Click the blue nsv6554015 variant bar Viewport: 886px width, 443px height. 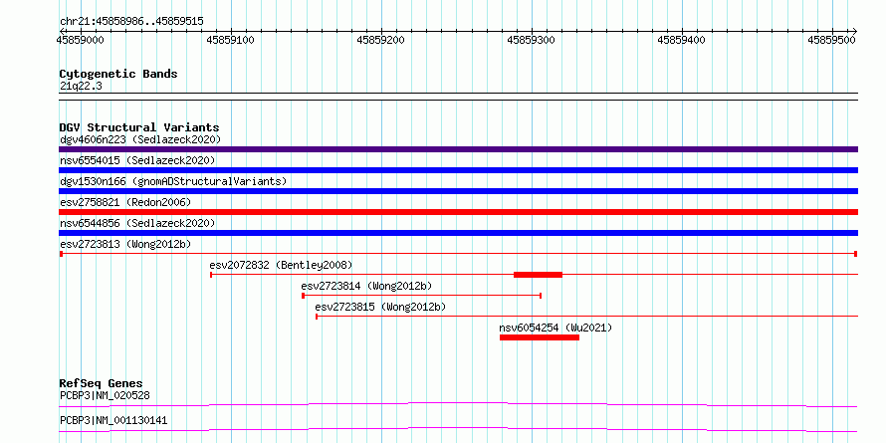coord(458,170)
